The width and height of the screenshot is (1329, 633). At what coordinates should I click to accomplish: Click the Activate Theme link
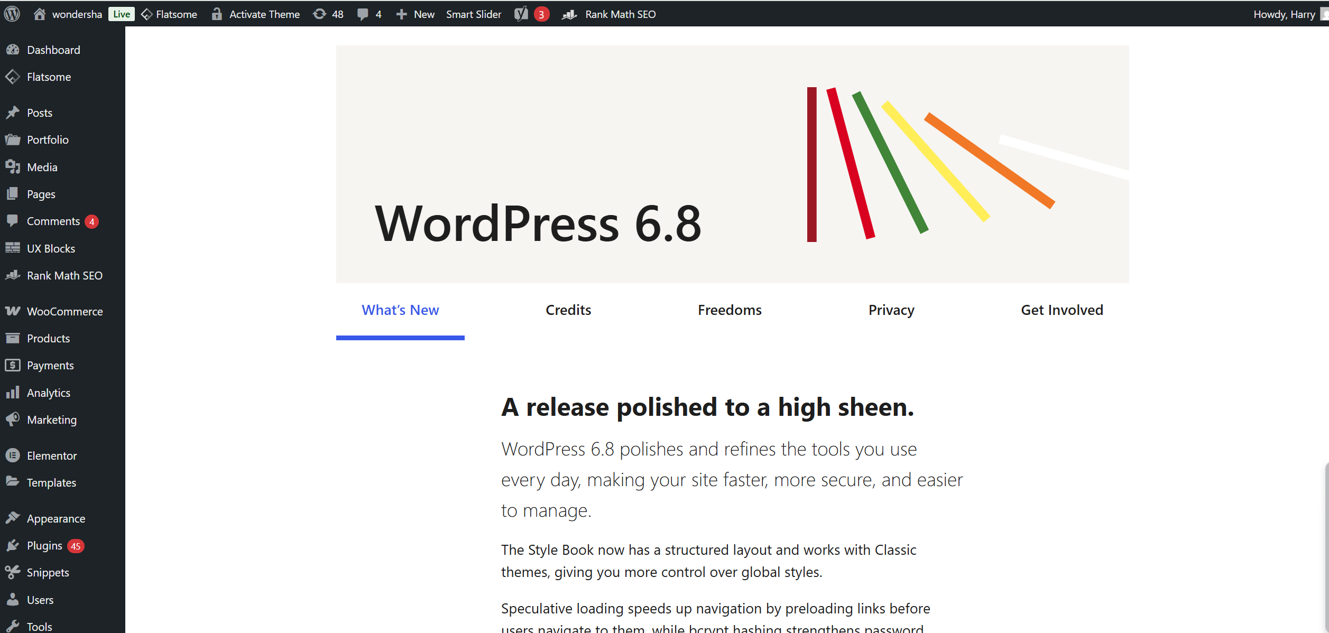tap(264, 14)
